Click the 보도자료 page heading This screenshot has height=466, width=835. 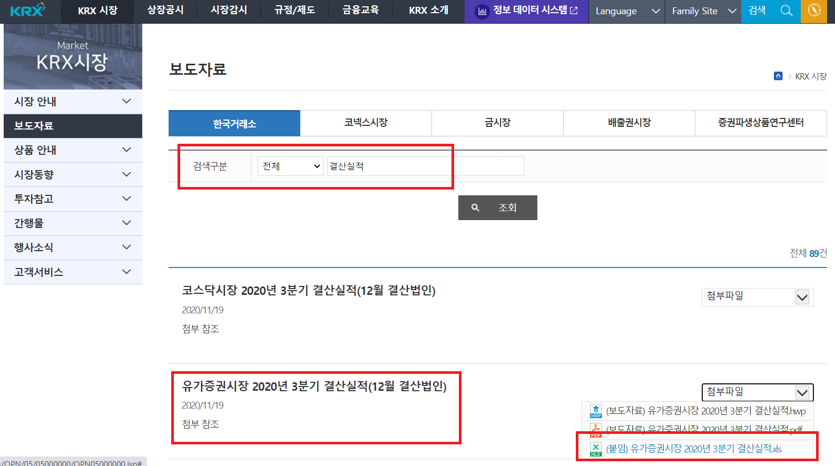point(198,70)
